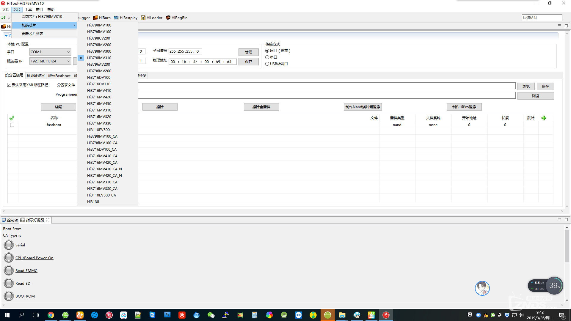Select USB-to-network transfer mode
571x321 pixels.
(267, 64)
